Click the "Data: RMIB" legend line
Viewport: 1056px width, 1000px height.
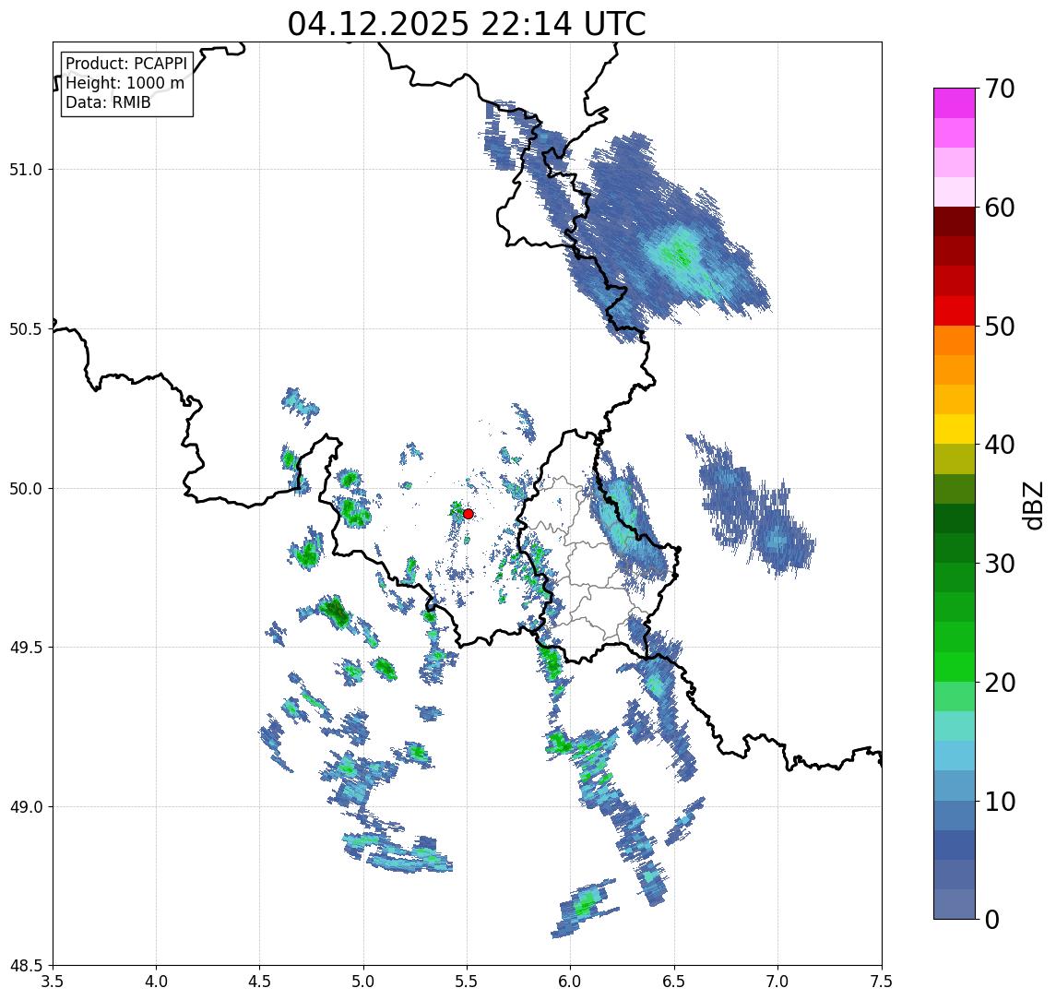[x=108, y=102]
